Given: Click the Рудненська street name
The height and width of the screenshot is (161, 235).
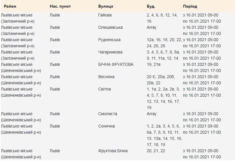Looking at the screenshot, I should pos(109,40).
